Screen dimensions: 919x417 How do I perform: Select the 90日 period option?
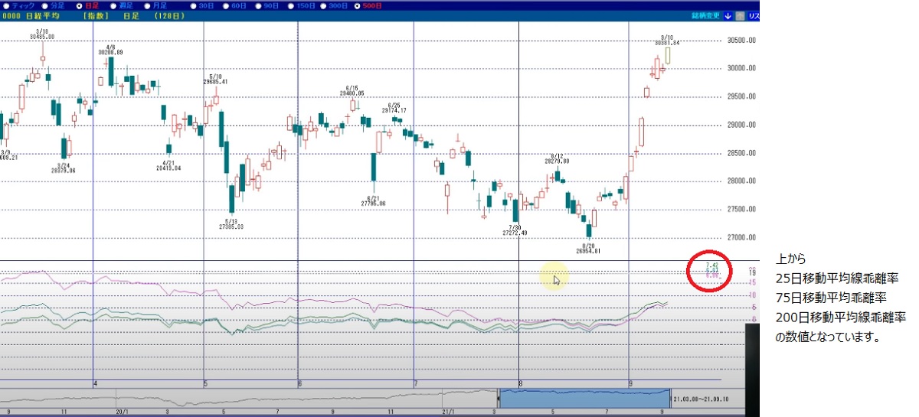(x=260, y=5)
